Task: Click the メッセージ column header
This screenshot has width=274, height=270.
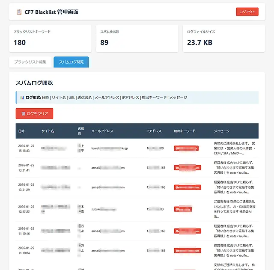Action: [x=222, y=131]
